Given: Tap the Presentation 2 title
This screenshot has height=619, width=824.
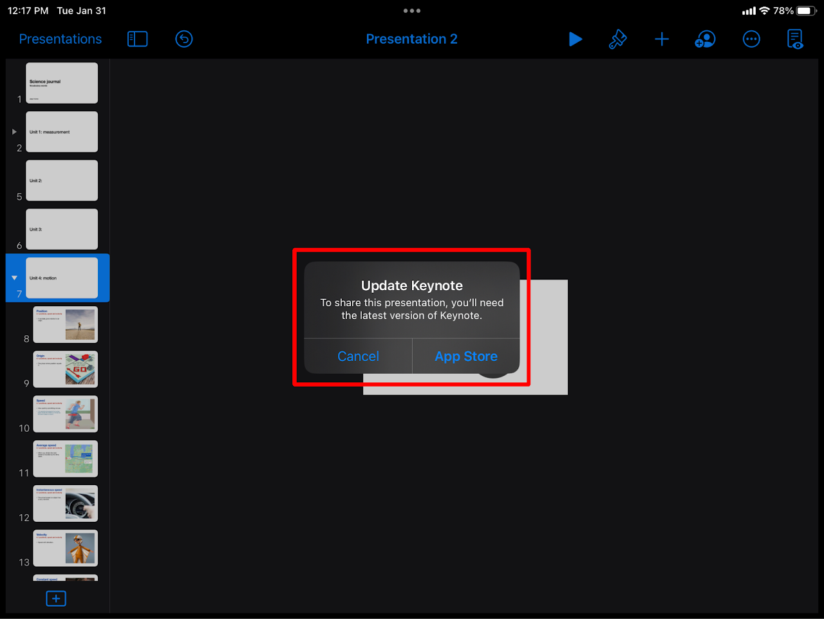Looking at the screenshot, I should tap(411, 39).
